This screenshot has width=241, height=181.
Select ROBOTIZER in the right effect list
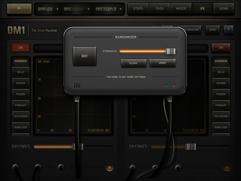tap(221, 128)
